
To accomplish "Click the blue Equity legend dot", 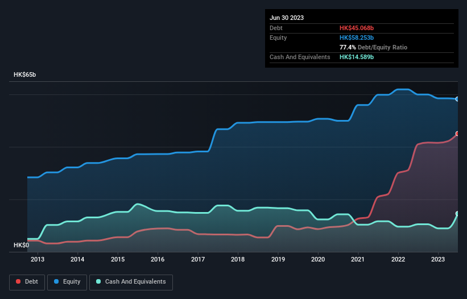I will (56, 281).
